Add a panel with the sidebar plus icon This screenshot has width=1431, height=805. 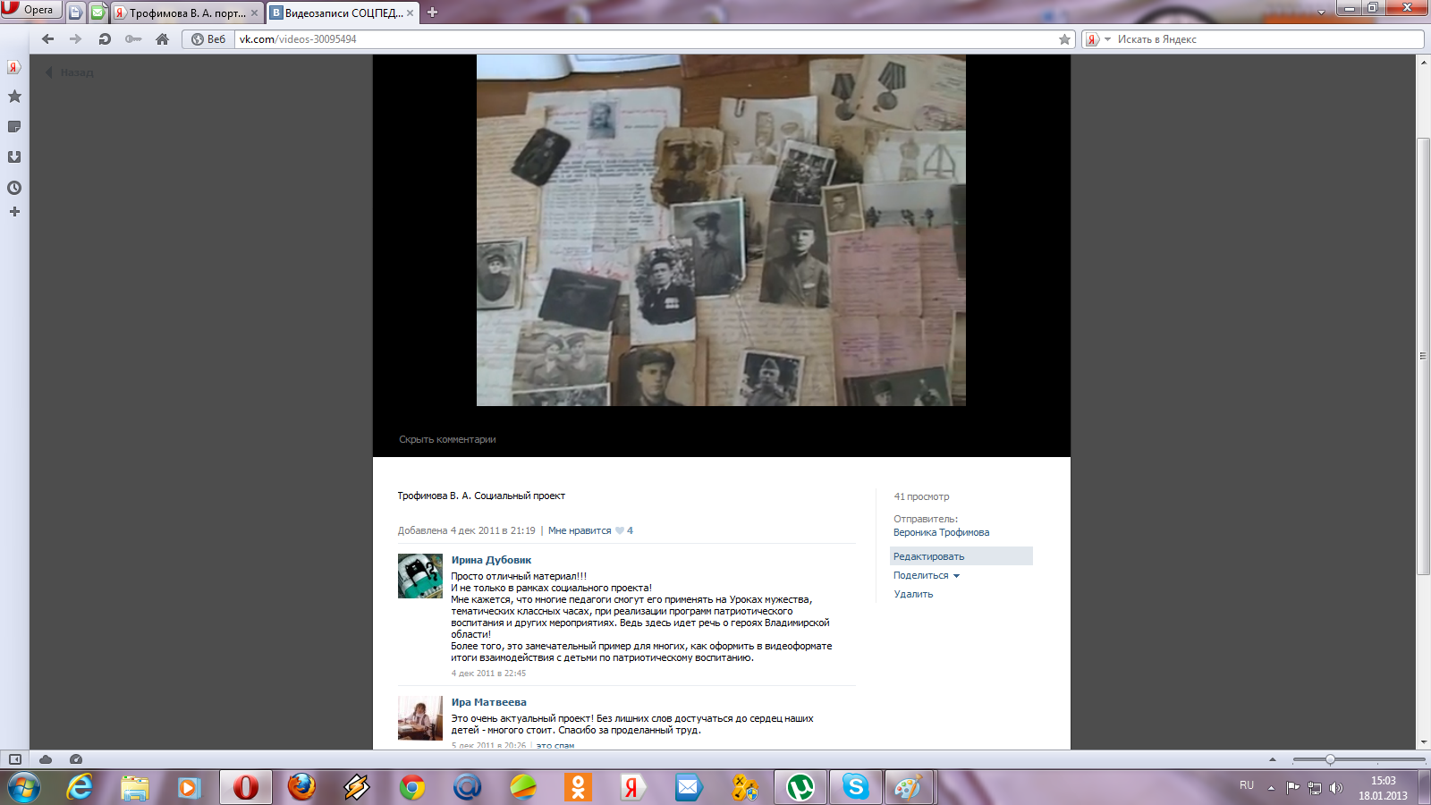tap(14, 212)
